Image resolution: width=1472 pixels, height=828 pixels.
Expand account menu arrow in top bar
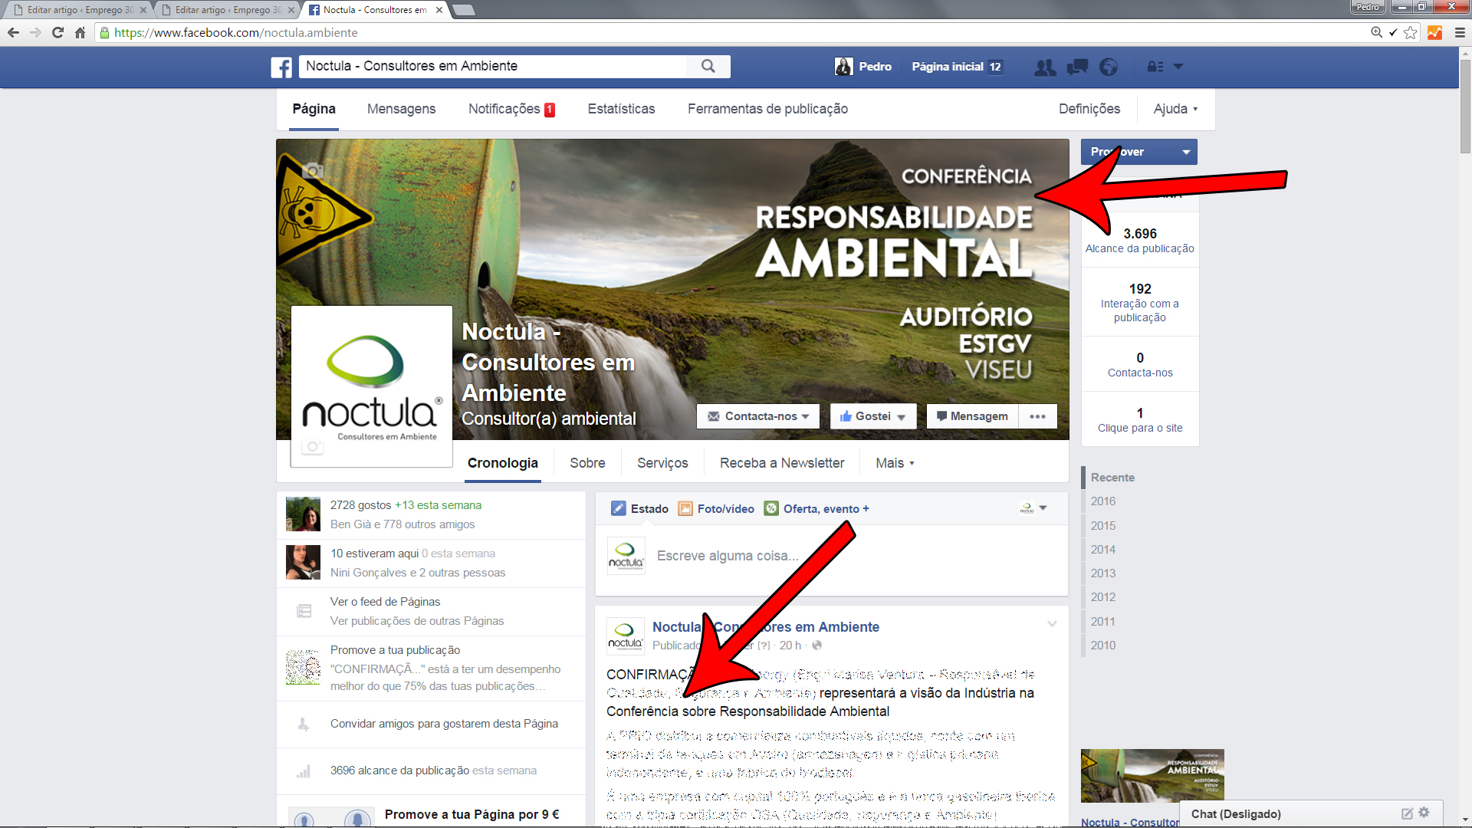click(1178, 67)
